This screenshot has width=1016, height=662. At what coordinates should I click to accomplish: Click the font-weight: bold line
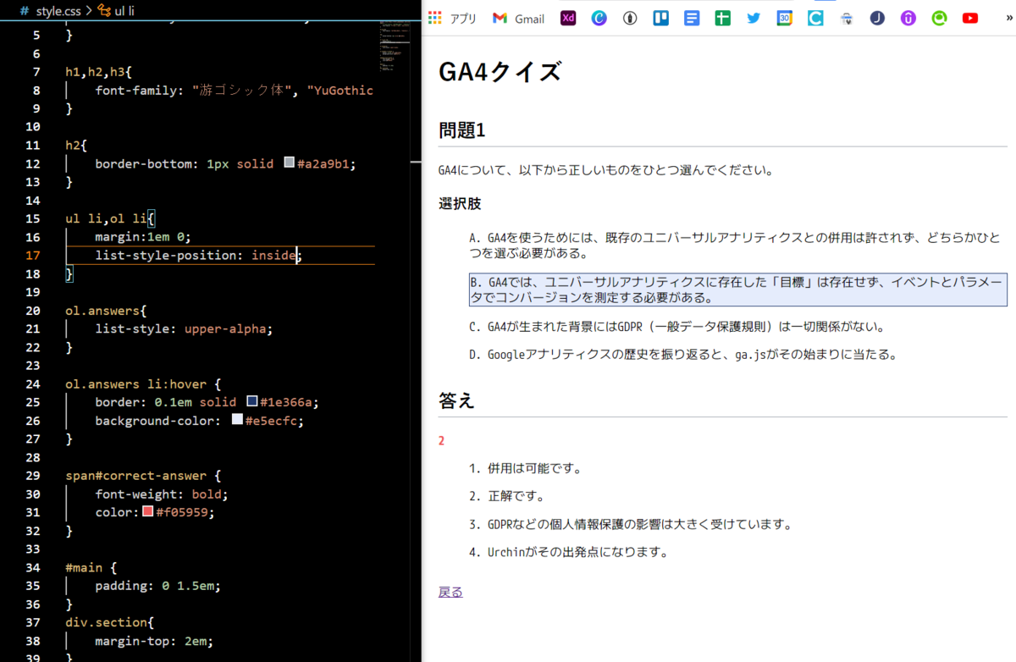[x=162, y=494]
